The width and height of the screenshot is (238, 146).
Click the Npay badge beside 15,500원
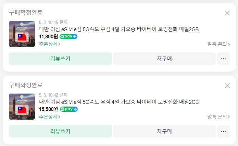(68, 109)
